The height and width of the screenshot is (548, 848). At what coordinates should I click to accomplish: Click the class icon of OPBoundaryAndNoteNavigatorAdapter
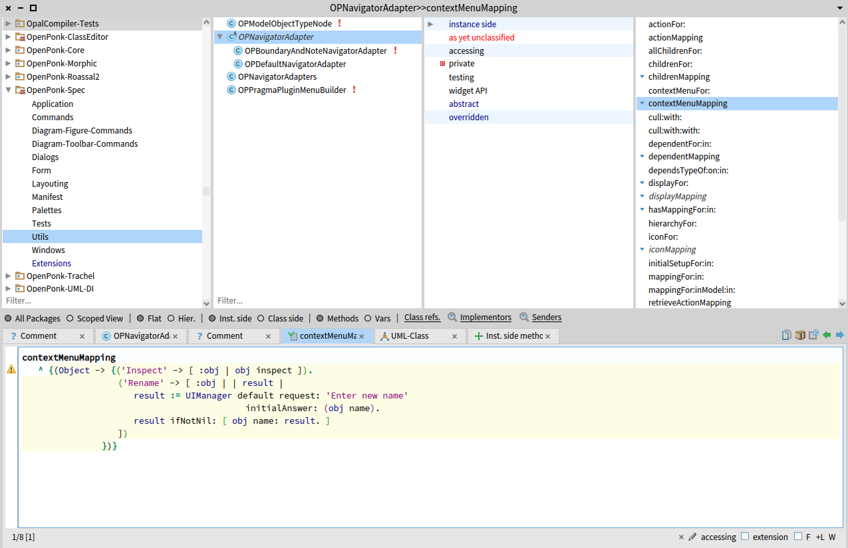[238, 50]
